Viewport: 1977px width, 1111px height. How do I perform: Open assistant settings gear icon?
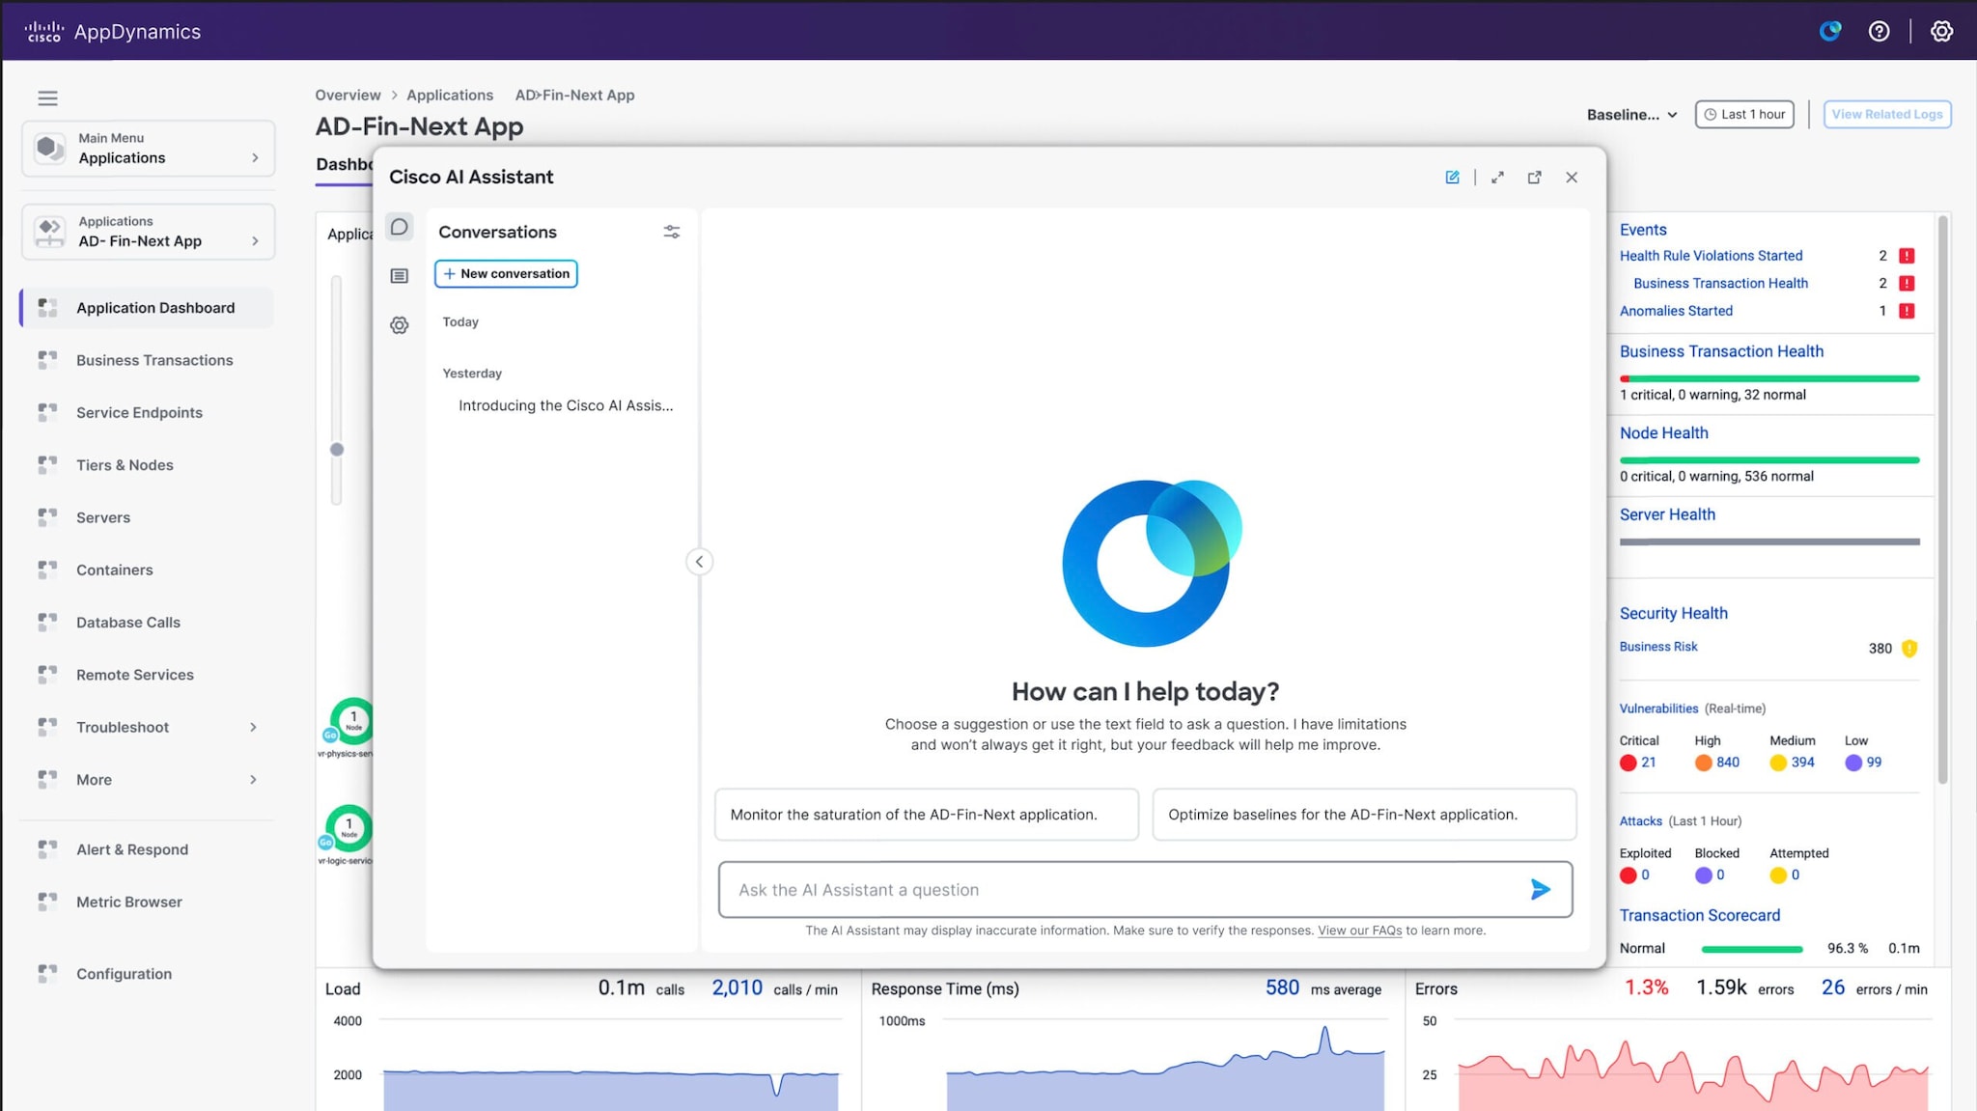tap(399, 325)
